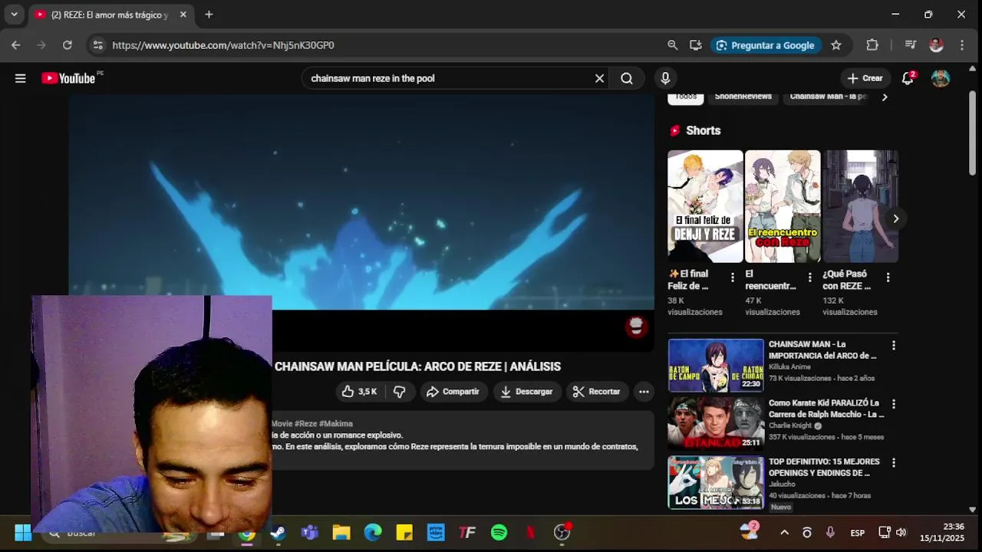
Task: Open options for El reencuentro short
Action: point(810,278)
